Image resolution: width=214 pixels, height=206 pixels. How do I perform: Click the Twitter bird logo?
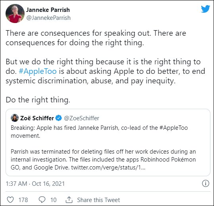[x=205, y=9]
